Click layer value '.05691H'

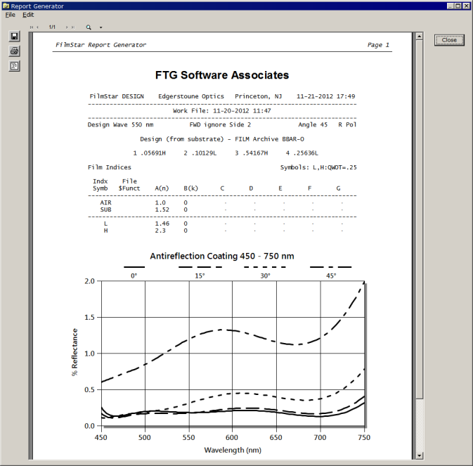pos(153,153)
